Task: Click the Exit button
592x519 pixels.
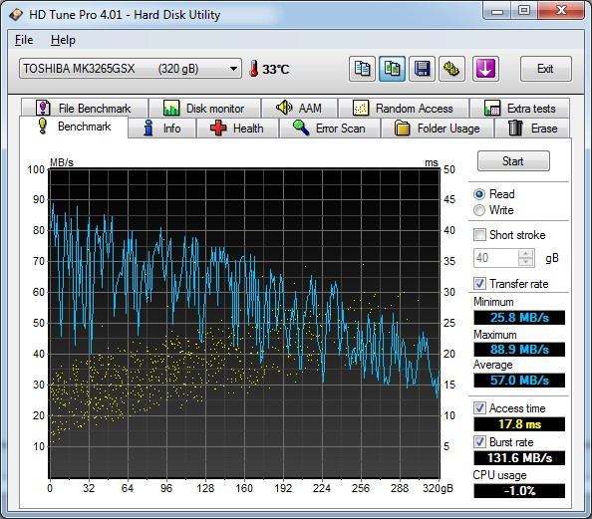Action: [545, 69]
